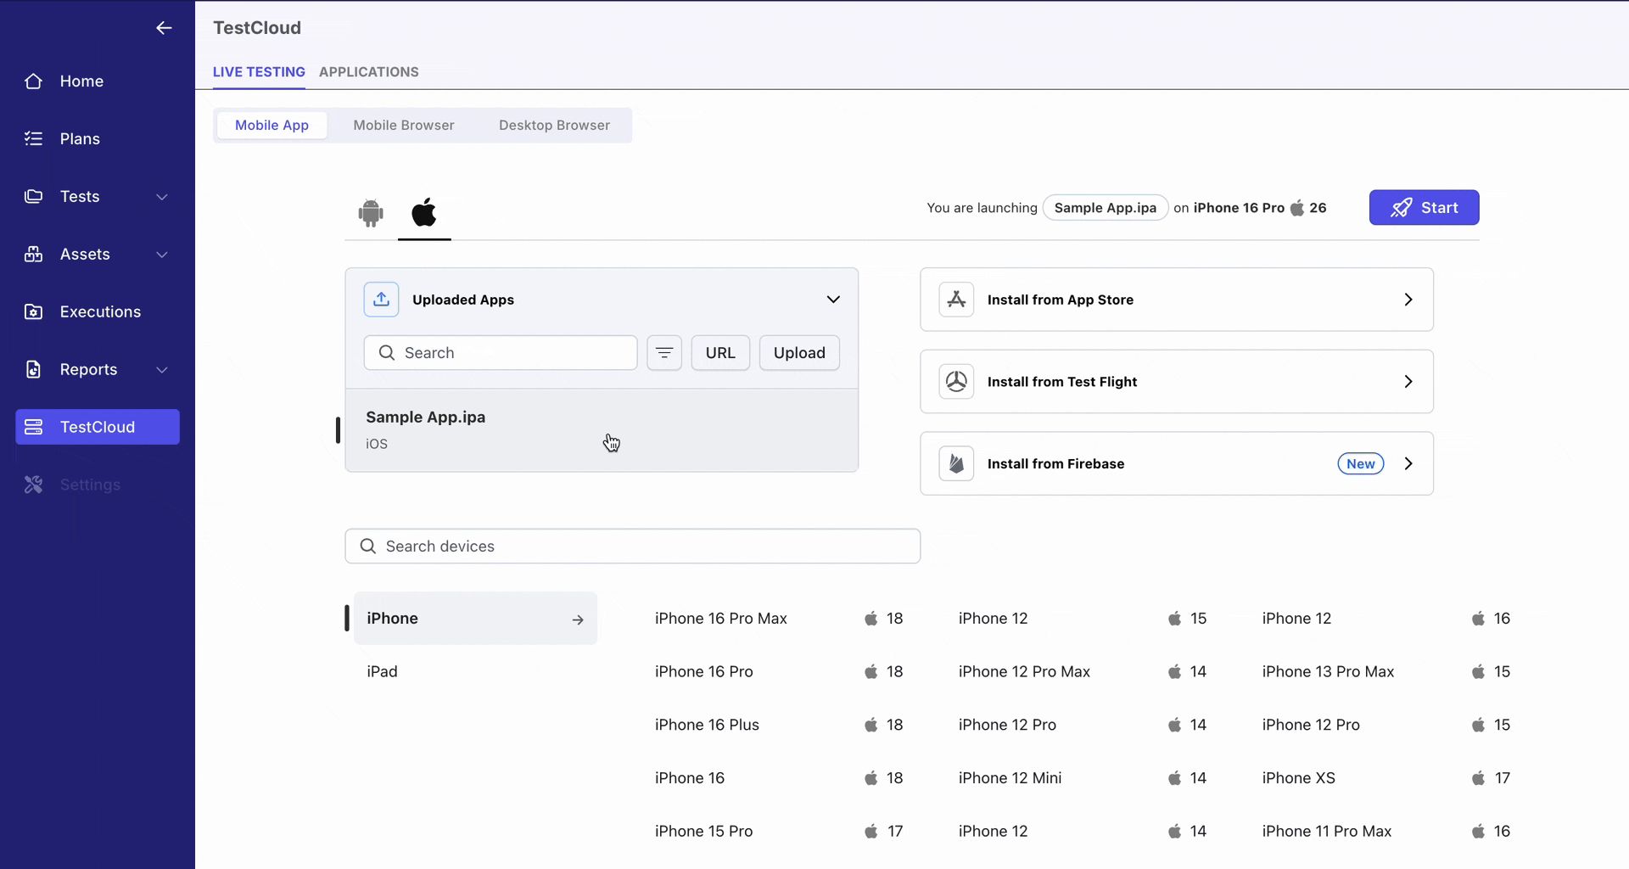Select the Desktop Browser testing mode
Image resolution: width=1629 pixels, height=869 pixels.
[554, 125]
